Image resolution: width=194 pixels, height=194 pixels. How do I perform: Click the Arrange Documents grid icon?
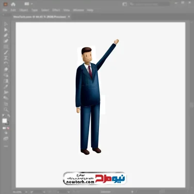26,4
